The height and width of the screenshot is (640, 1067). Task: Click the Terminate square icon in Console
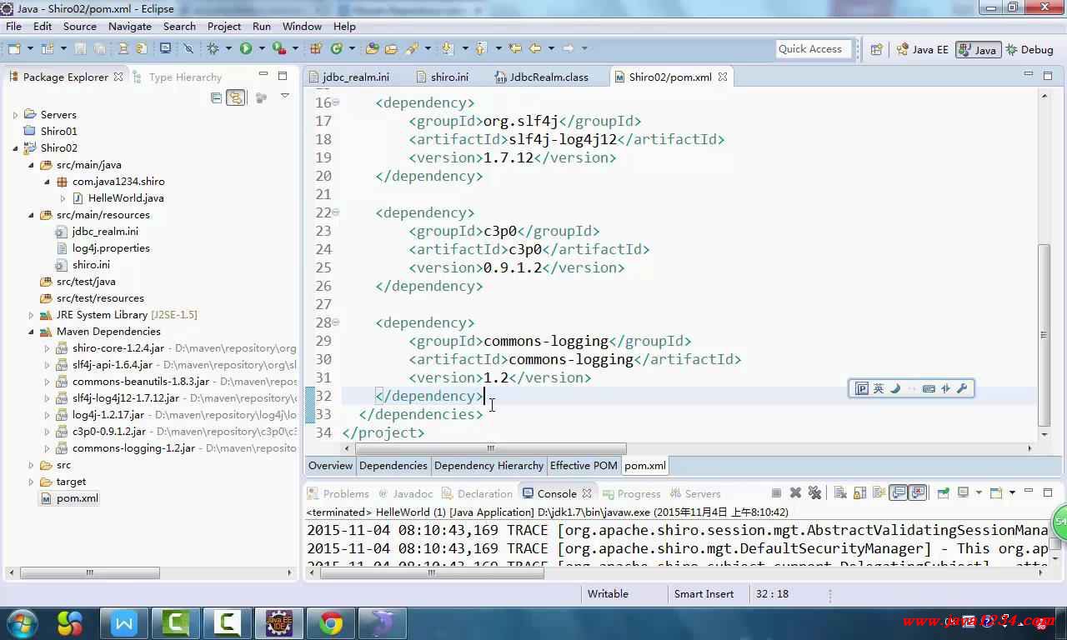click(776, 493)
